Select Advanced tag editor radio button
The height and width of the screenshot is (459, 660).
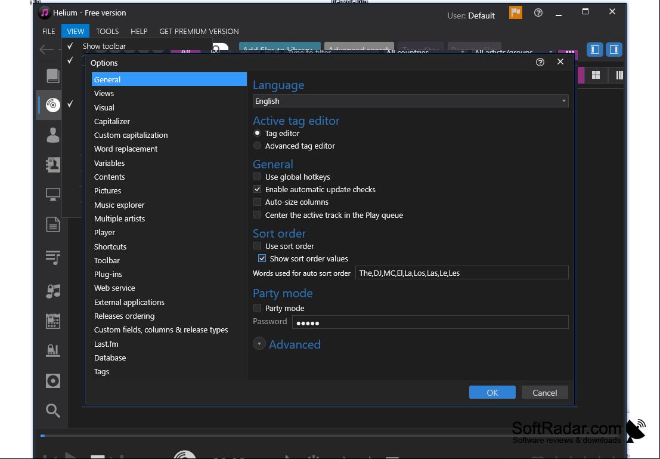pos(257,146)
